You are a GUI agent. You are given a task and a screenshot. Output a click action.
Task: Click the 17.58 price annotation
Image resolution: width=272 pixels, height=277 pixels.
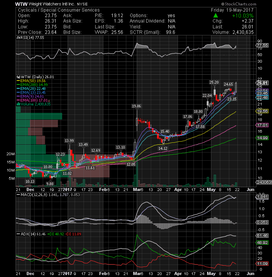tap(200, 127)
